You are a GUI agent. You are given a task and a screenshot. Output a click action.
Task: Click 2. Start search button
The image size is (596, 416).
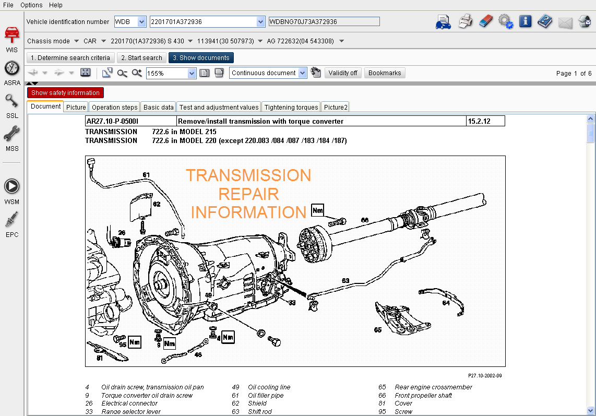pyautogui.click(x=141, y=58)
